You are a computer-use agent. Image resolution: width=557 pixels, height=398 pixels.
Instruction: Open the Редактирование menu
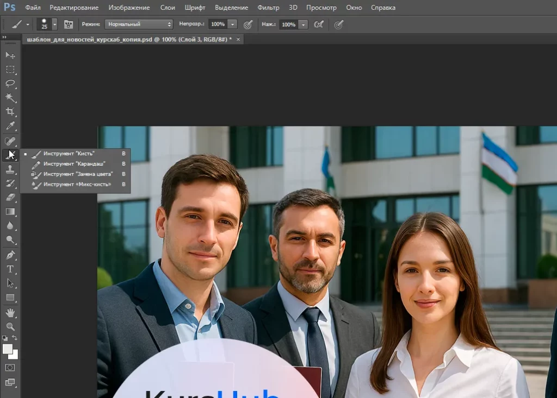(x=74, y=8)
